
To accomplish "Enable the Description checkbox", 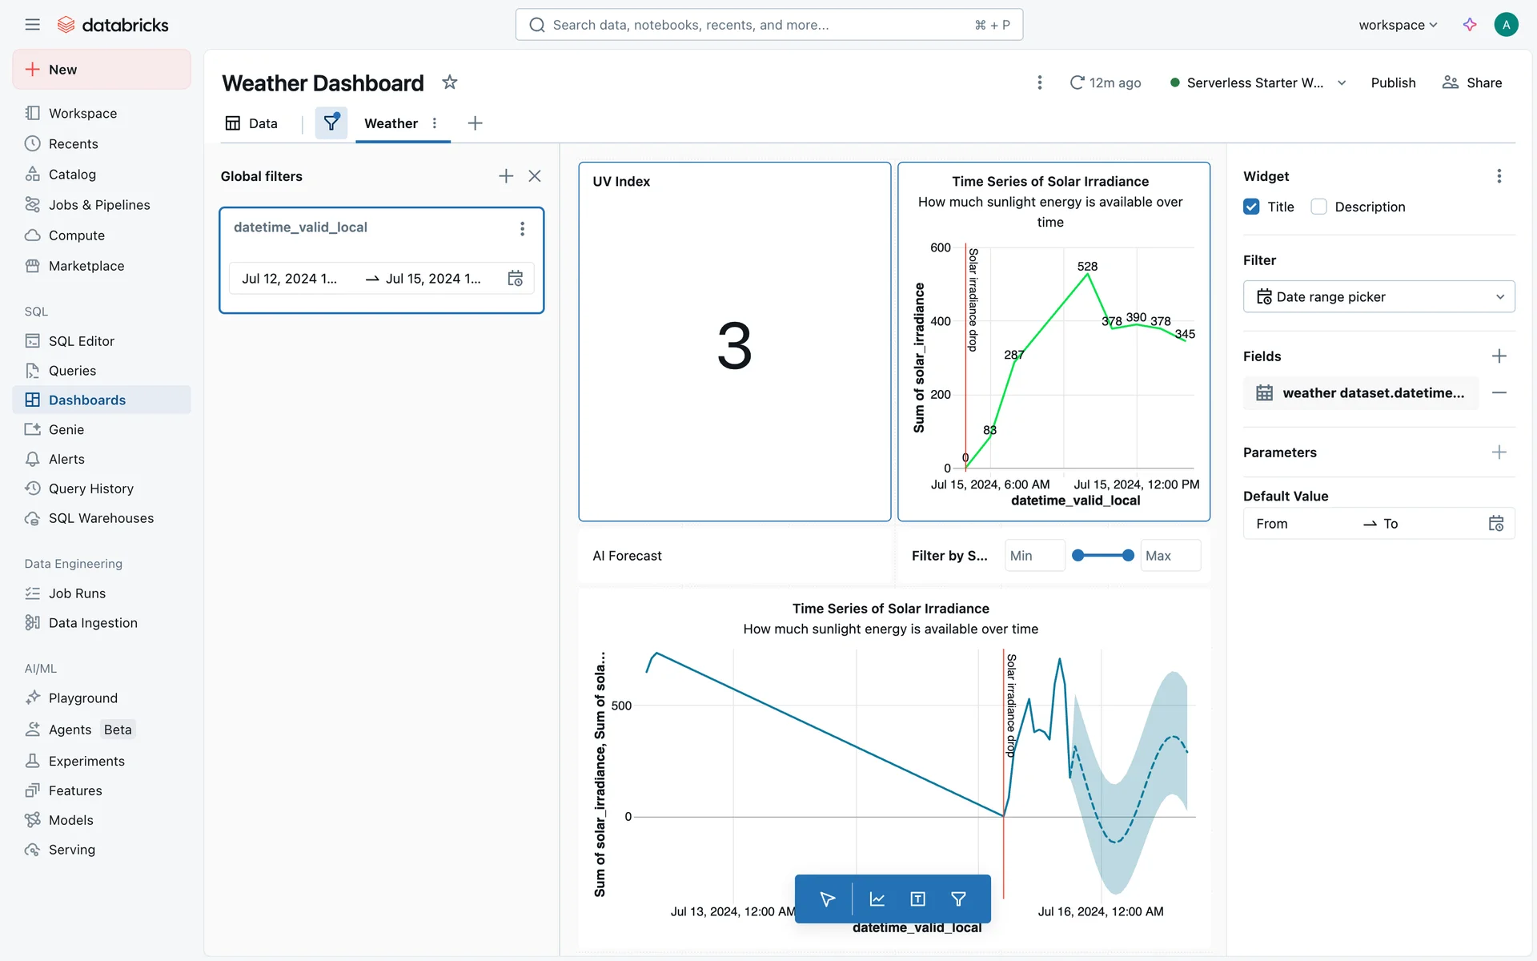I will click(1318, 207).
